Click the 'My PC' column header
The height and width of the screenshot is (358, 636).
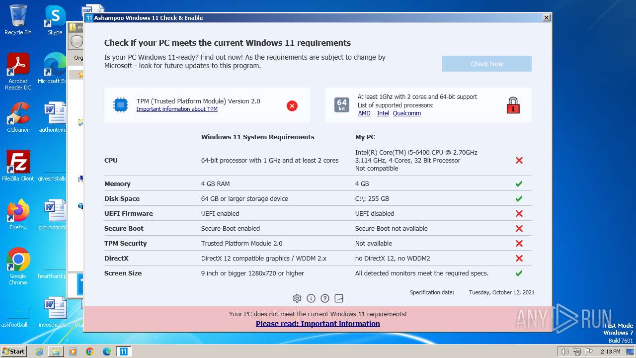tap(365, 137)
